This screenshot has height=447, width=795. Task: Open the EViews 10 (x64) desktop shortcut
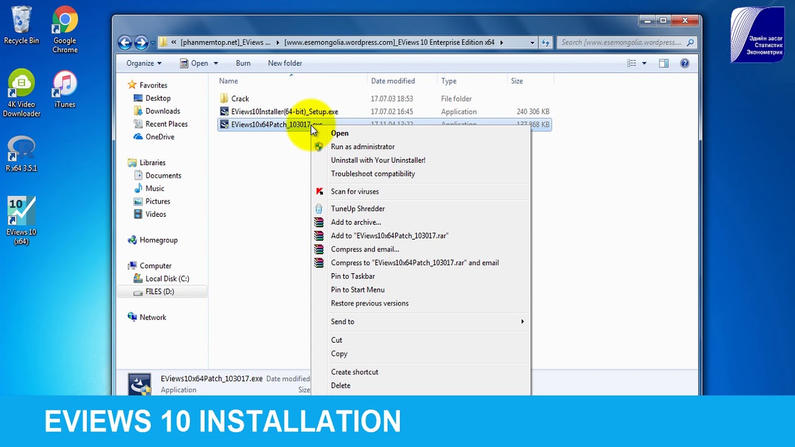[x=21, y=220]
